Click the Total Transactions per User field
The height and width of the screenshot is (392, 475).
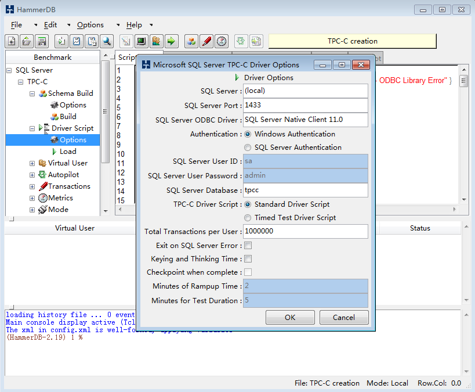click(x=305, y=232)
